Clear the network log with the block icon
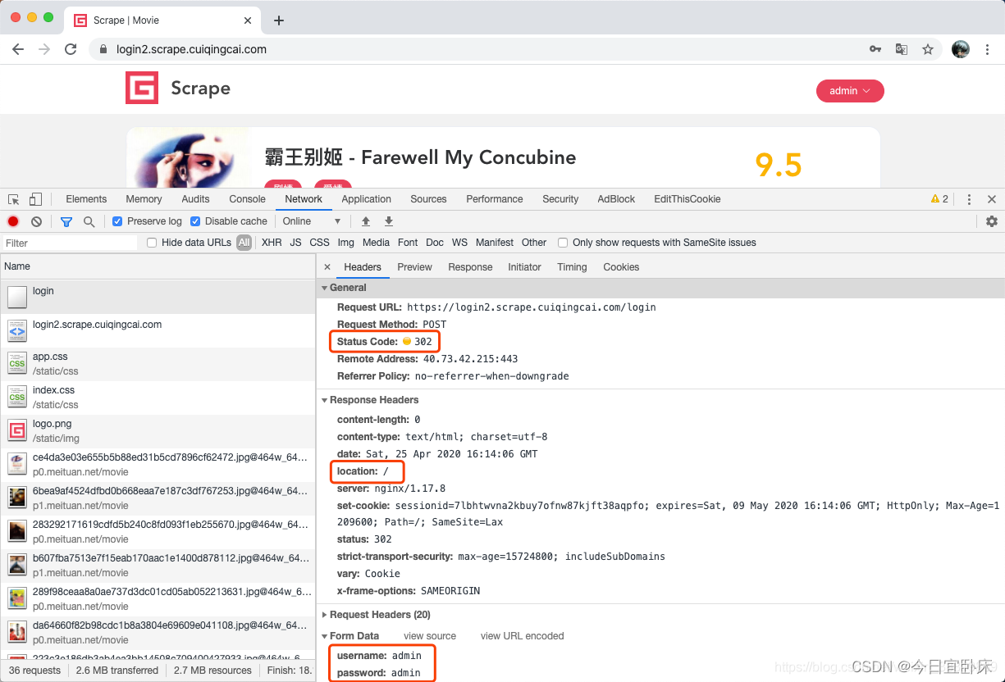Viewport: 1005px width, 682px height. [x=34, y=221]
